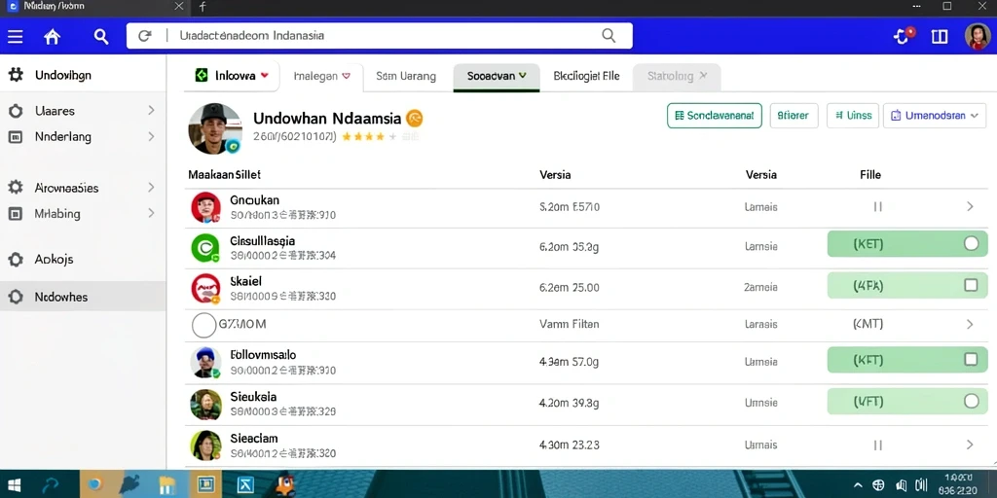Expand the Uaares sidebar item
Screen dimensions: 997x498
click(83, 111)
